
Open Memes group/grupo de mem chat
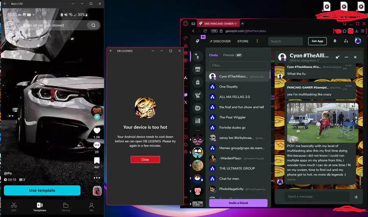pyautogui.click(x=237, y=148)
